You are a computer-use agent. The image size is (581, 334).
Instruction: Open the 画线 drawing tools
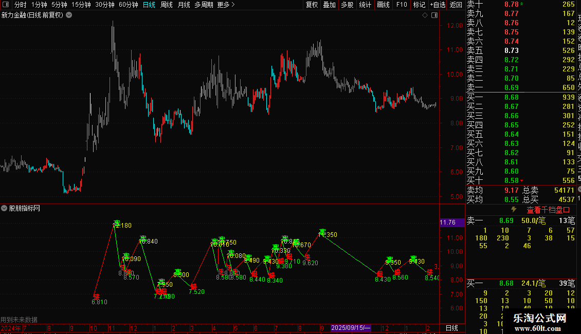383,5
